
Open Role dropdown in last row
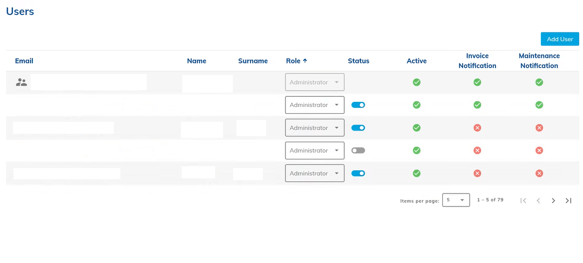click(x=315, y=173)
